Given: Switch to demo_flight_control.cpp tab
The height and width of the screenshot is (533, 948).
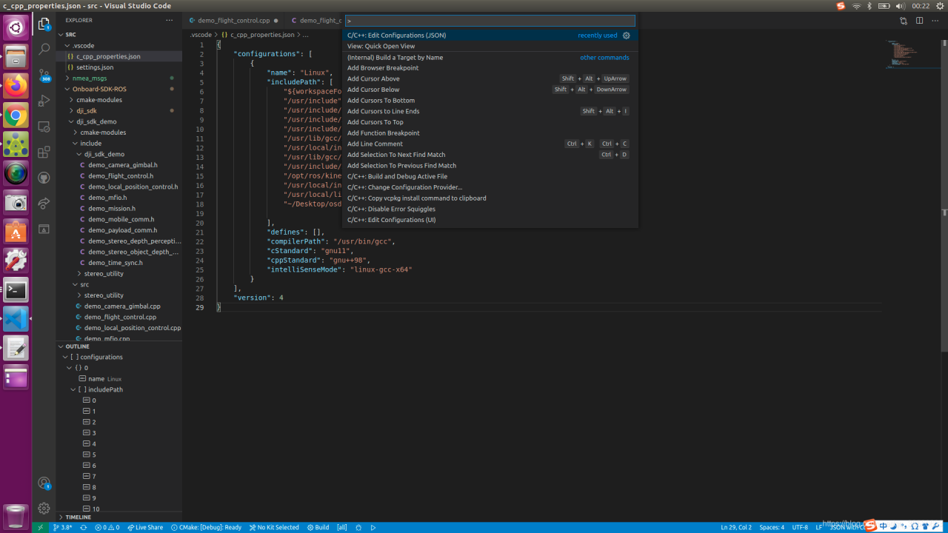Looking at the screenshot, I should click(233, 21).
